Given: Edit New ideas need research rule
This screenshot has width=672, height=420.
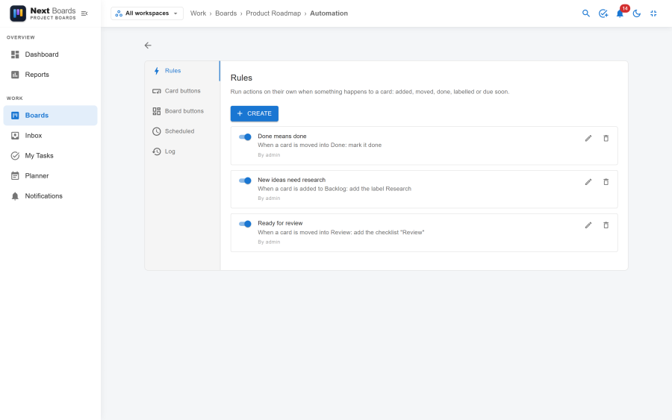Looking at the screenshot, I should point(588,182).
